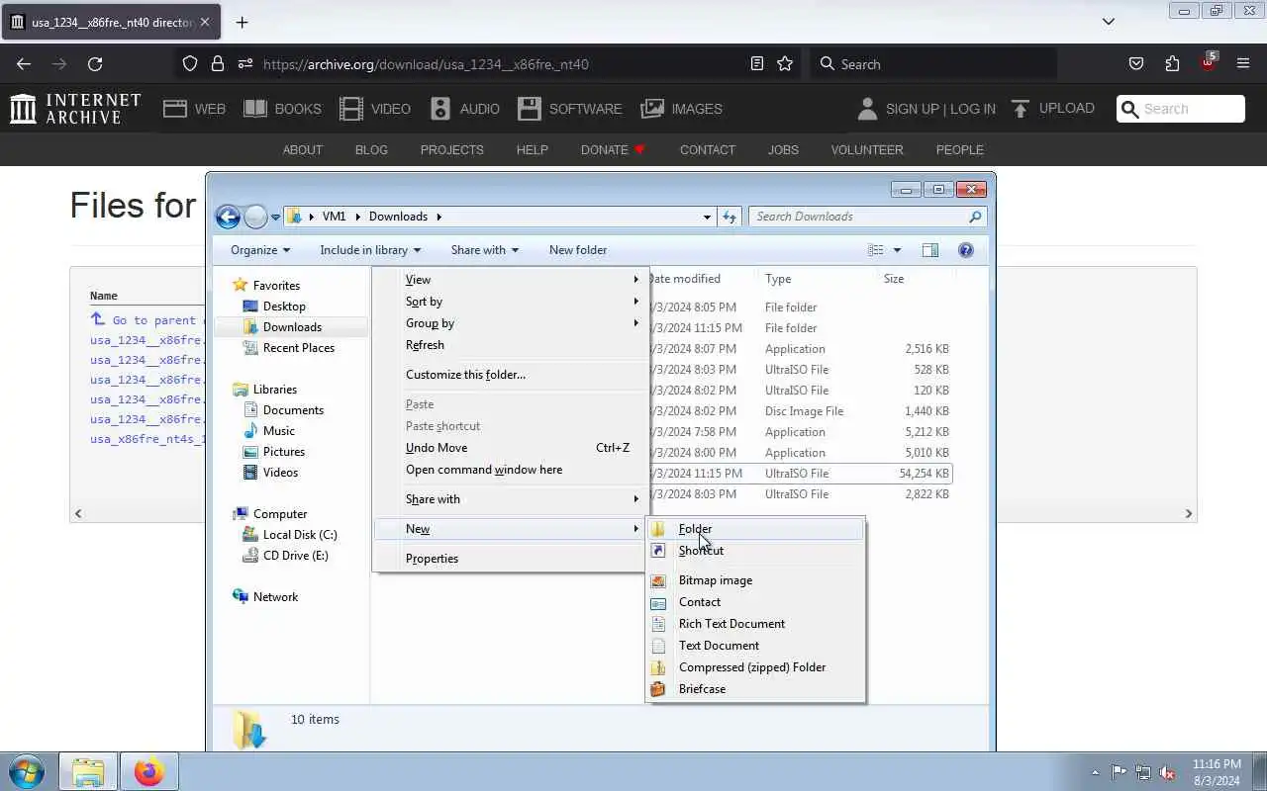Open Internet Archive SOFTWARE section
The height and width of the screenshot is (791, 1267).
coord(569,109)
